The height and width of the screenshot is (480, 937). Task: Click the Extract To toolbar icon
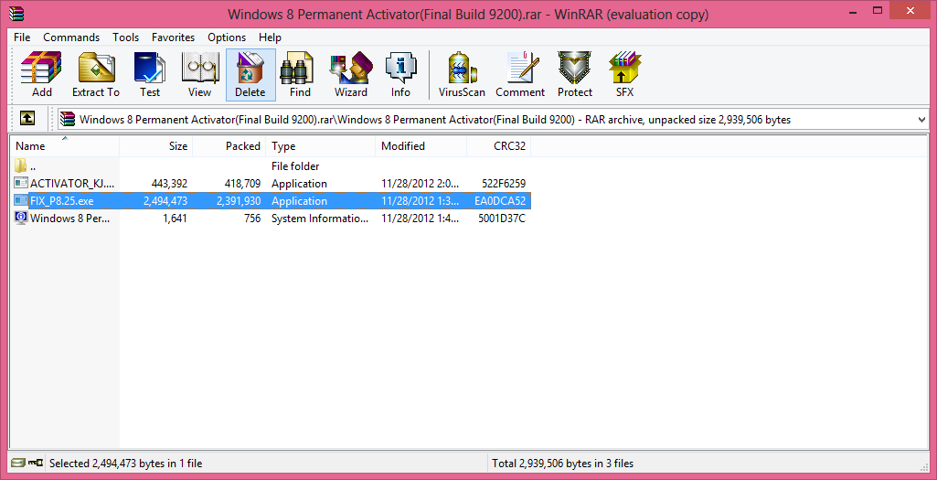[x=96, y=75]
